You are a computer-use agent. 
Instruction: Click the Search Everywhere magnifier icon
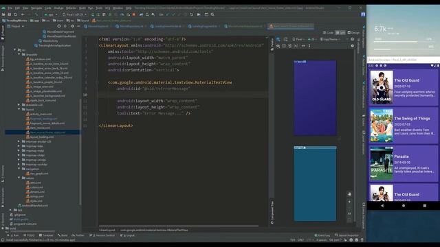(212, 14)
